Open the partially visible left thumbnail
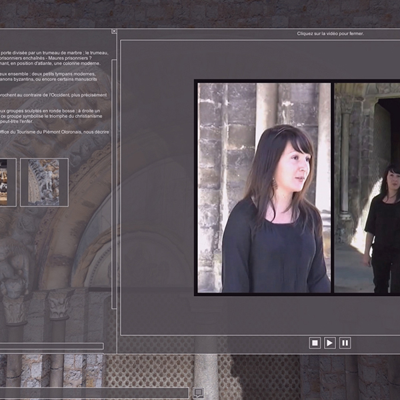The image size is (400, 400). 7,182
